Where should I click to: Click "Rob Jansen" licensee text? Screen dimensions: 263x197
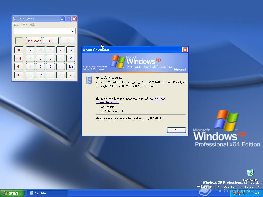pyautogui.click(x=107, y=107)
